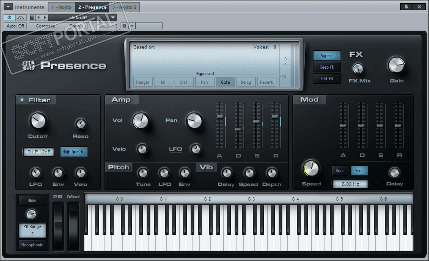Screen dimensions: 429x261
Task: Click the Vib Speed knob
Action: pos(249,173)
